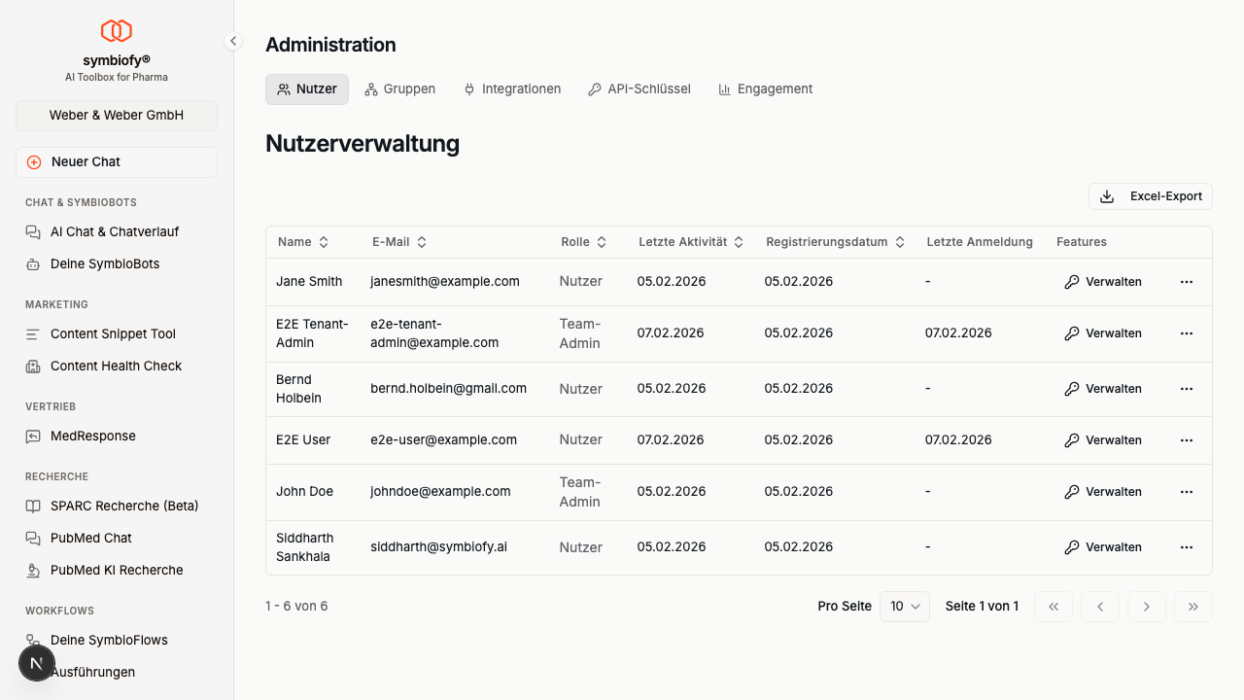The height and width of the screenshot is (700, 1244).
Task: Expand the more options for E2E User
Action: (x=1187, y=439)
